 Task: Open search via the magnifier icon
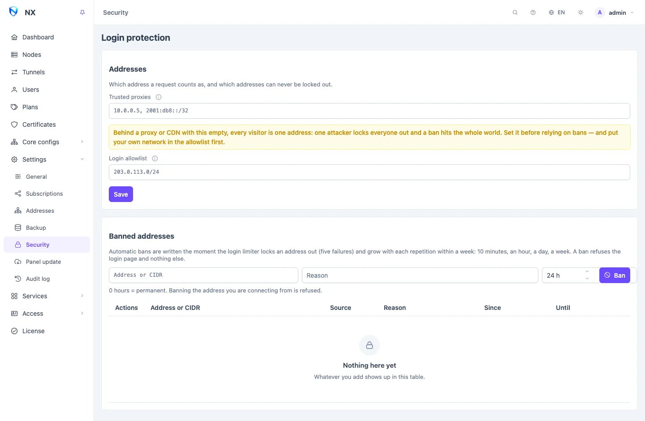[515, 13]
